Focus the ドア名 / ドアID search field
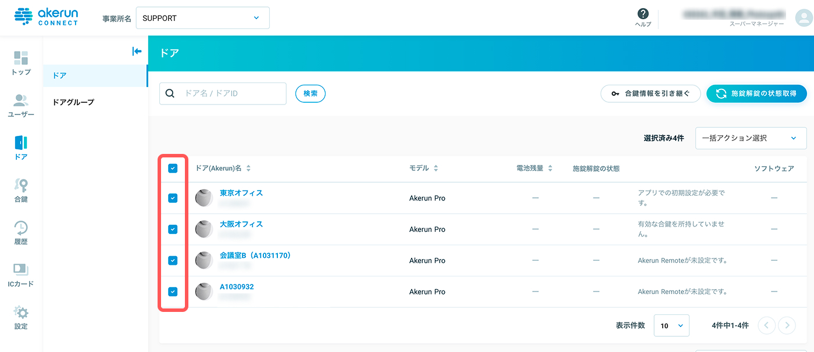This screenshot has width=814, height=352. coord(223,94)
